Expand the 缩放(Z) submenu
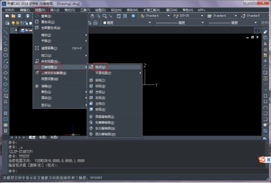 coord(61,35)
